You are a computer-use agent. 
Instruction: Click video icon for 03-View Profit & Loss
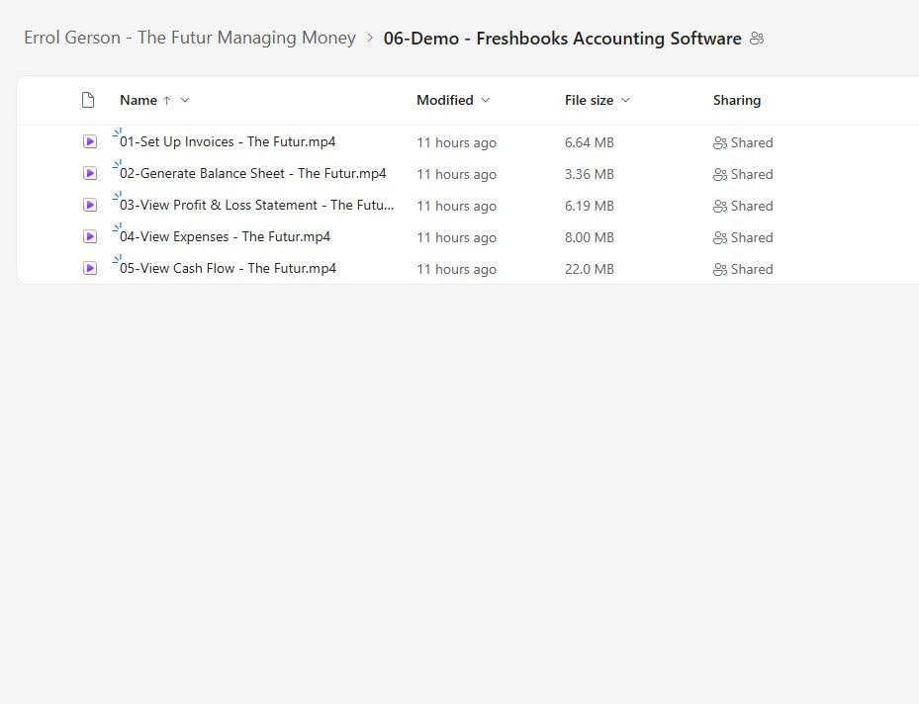pyautogui.click(x=90, y=205)
